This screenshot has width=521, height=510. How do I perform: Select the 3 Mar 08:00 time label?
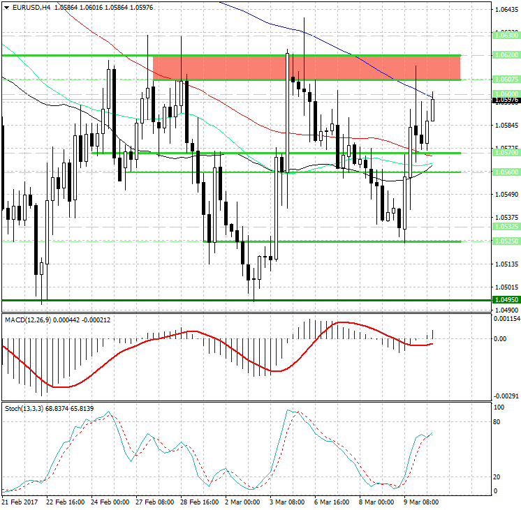[287, 502]
